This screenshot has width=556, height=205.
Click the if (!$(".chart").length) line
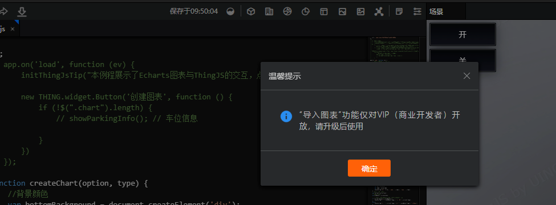(x=95, y=108)
